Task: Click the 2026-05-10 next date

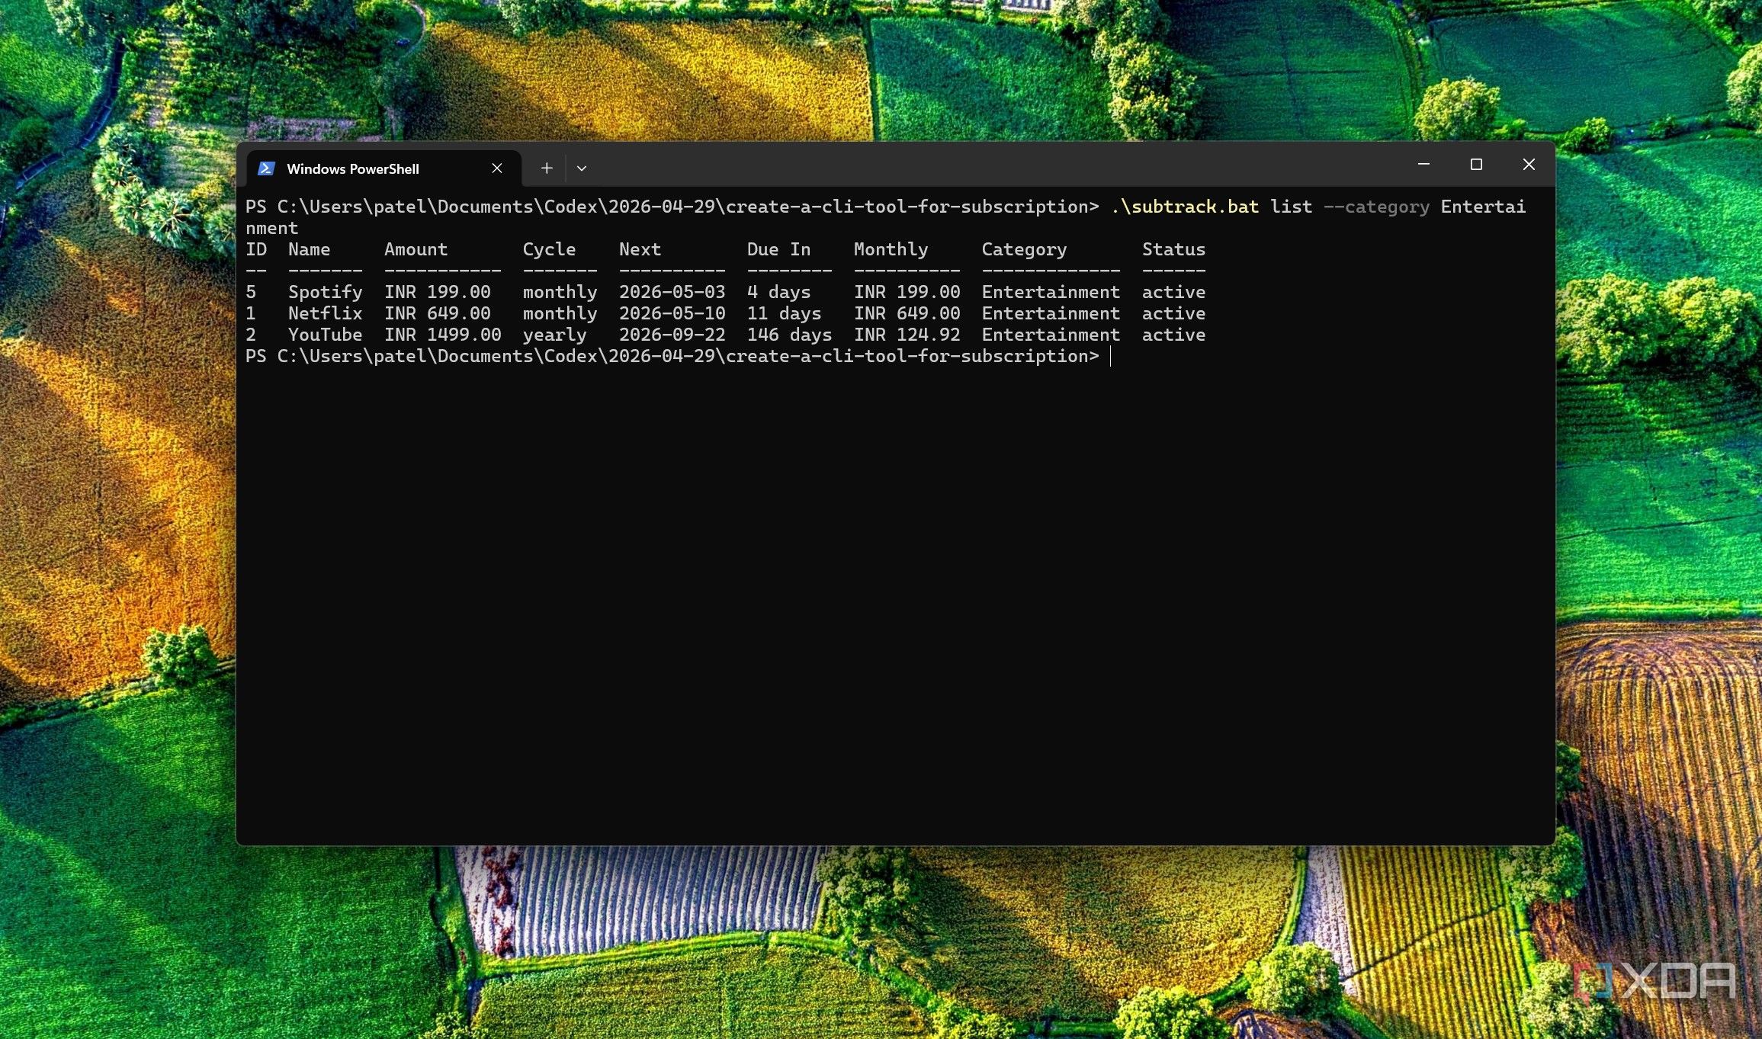Action: (672, 313)
